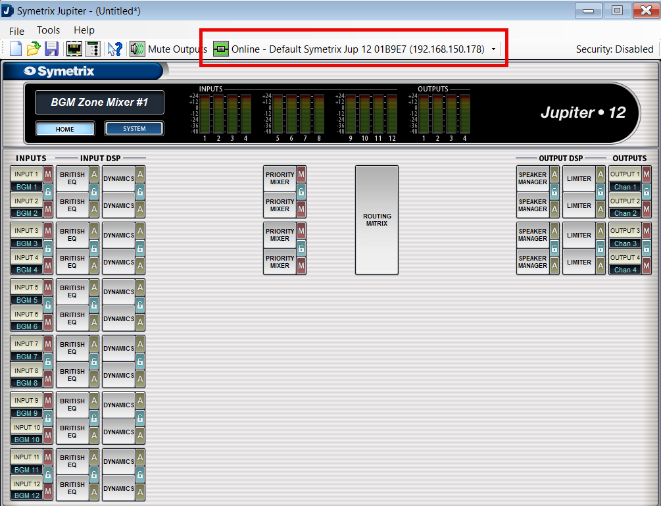Click the Security: Disabled status text
Screen dimensions: 661x506
[614, 49]
